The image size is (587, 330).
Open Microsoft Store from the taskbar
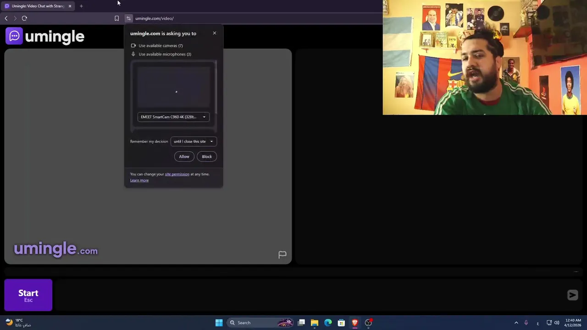pos(341,323)
